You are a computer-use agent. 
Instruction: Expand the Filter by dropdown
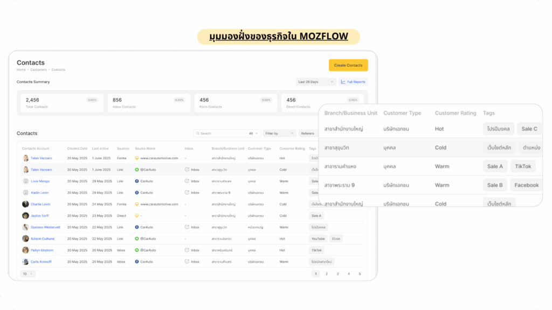(x=279, y=133)
